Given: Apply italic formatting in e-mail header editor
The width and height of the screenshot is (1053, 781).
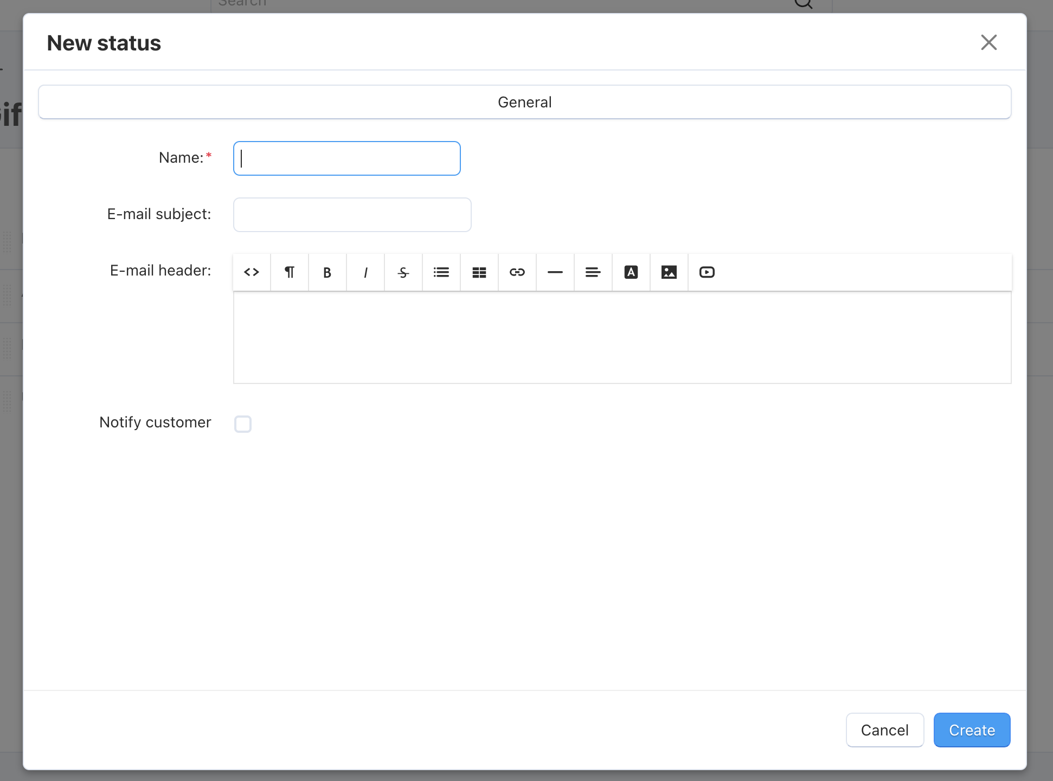Looking at the screenshot, I should point(365,272).
